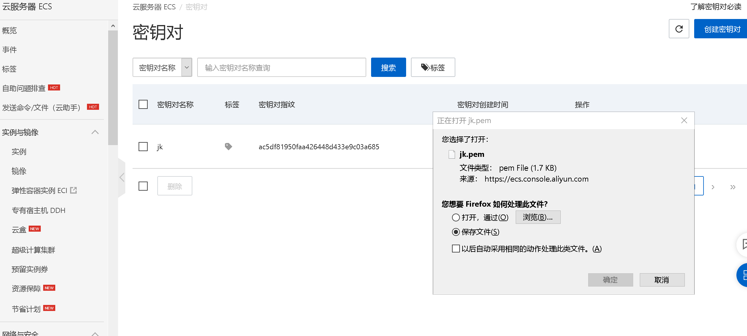Select 'Save file' radio option
This screenshot has width=747, height=336.
tap(456, 232)
